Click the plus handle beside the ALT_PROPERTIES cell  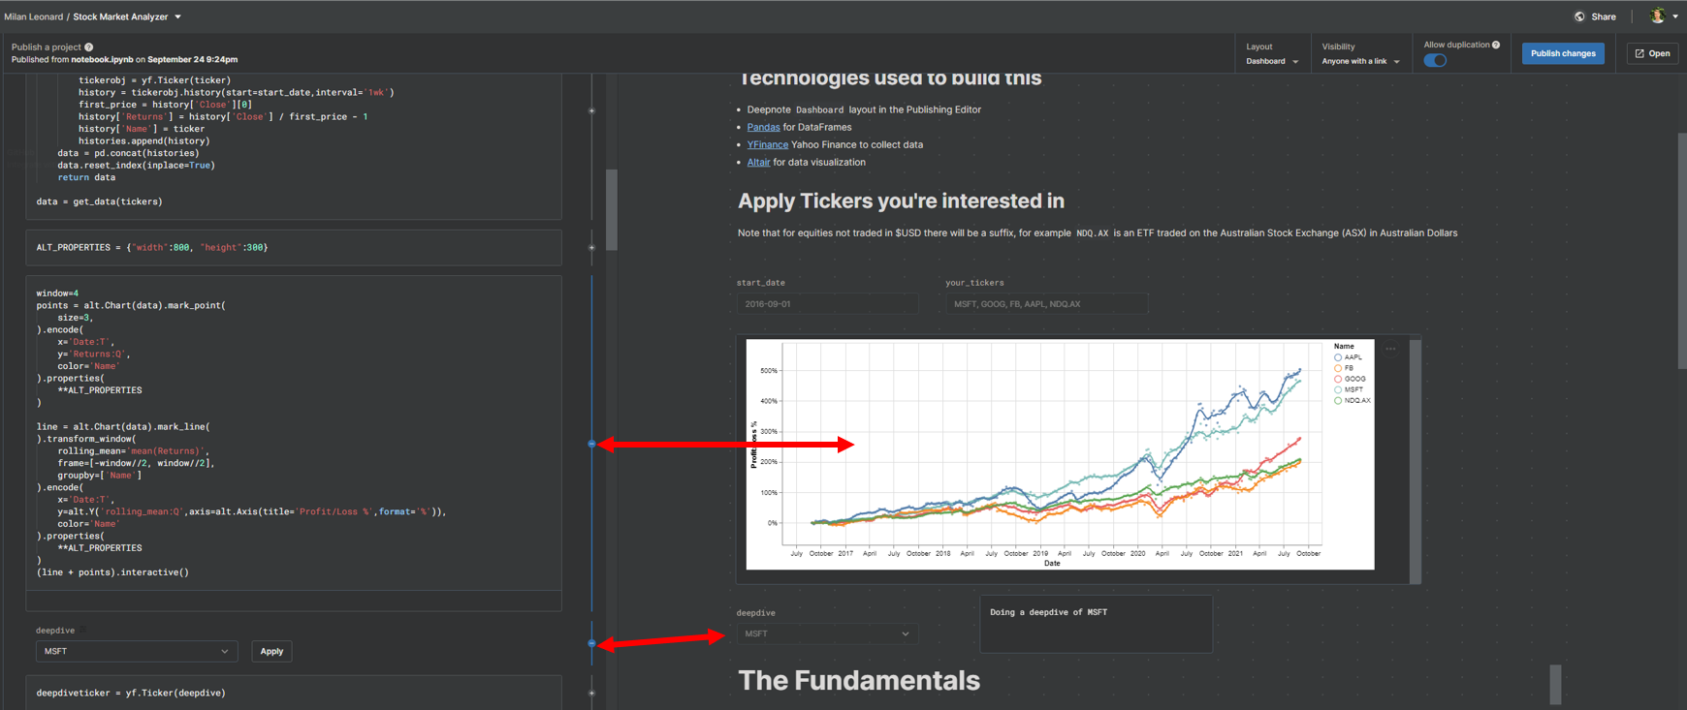(x=592, y=247)
